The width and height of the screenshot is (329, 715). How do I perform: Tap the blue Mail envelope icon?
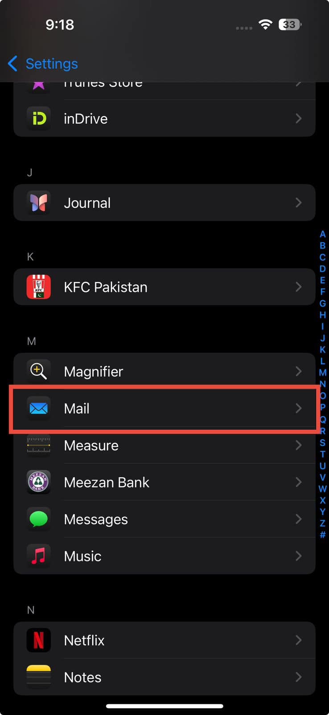[x=39, y=408]
